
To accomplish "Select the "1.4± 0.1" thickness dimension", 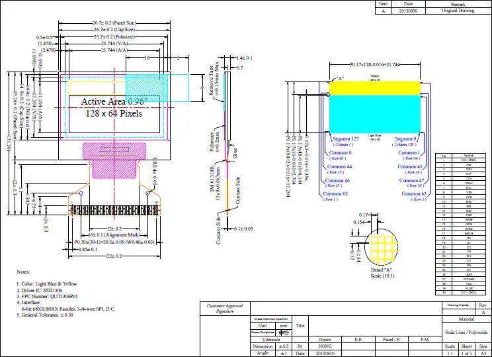I will [244, 58].
